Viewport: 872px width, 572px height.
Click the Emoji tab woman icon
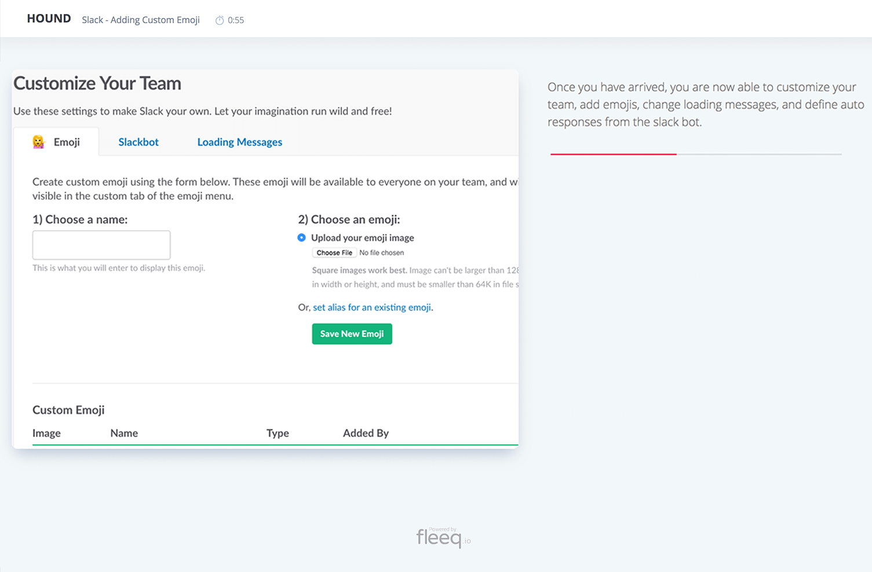tap(38, 142)
